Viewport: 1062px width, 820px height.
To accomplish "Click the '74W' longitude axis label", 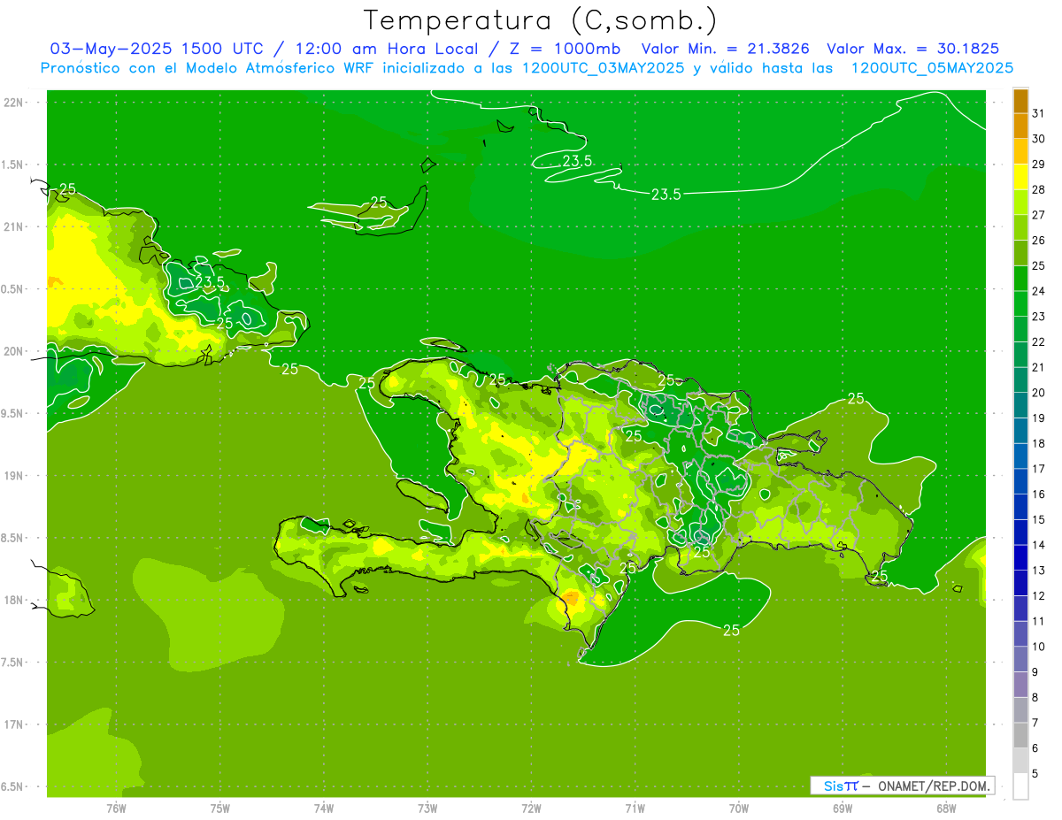I will (x=324, y=809).
